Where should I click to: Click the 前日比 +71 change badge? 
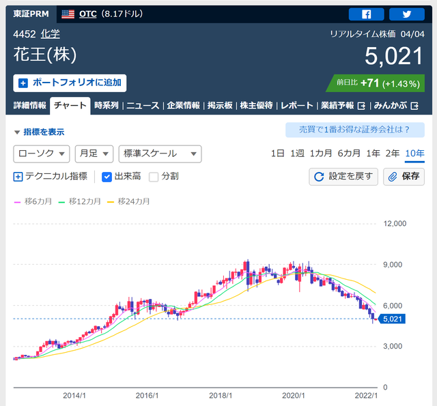(x=376, y=83)
